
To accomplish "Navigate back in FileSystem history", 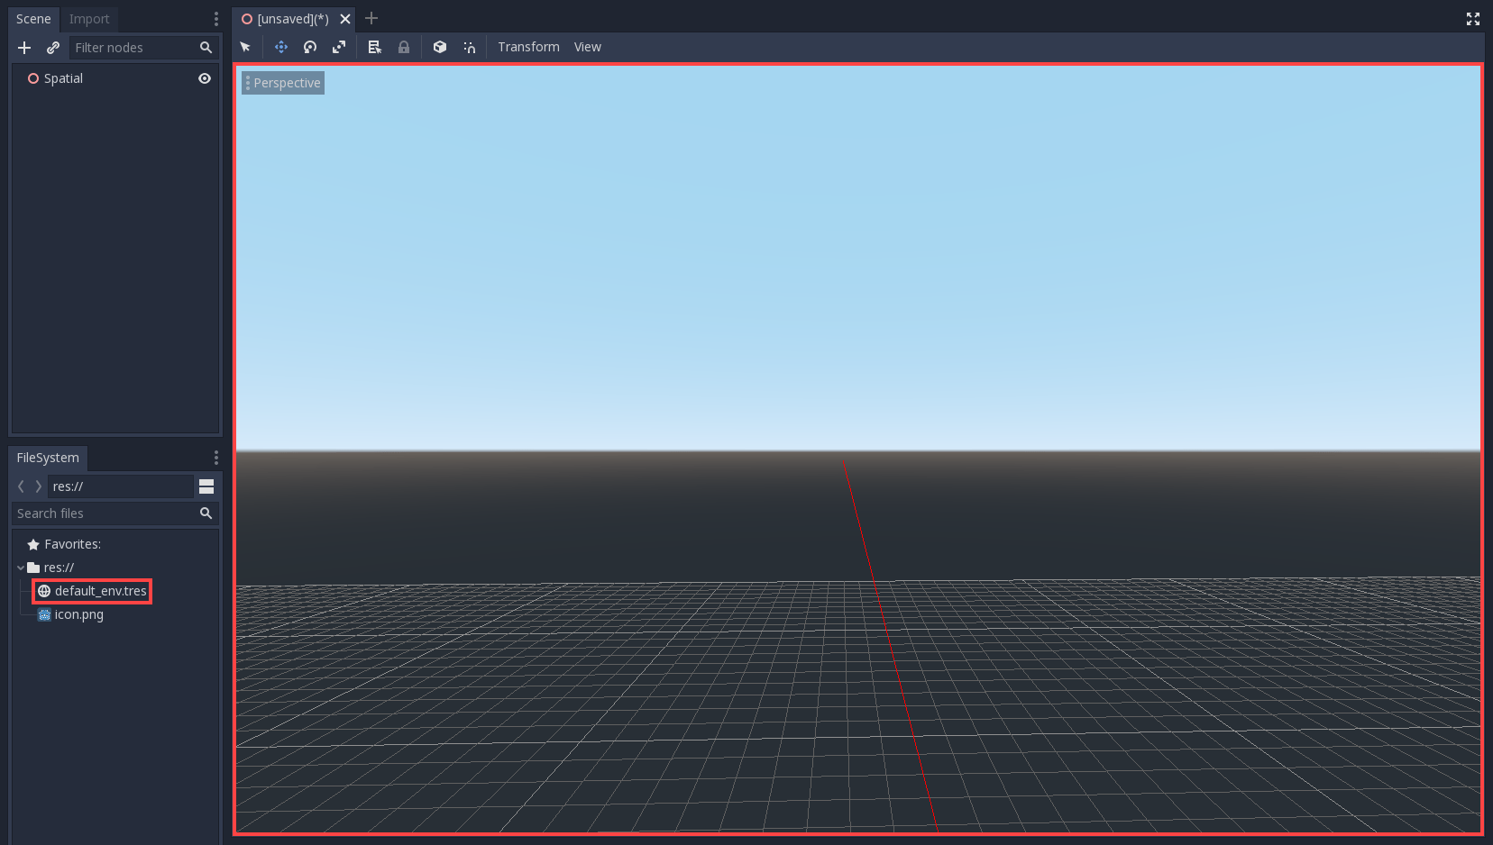I will [20, 486].
